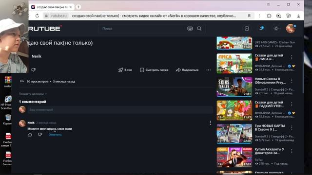
Task: Open the browser three-dot menu
Action: (x=259, y=16)
